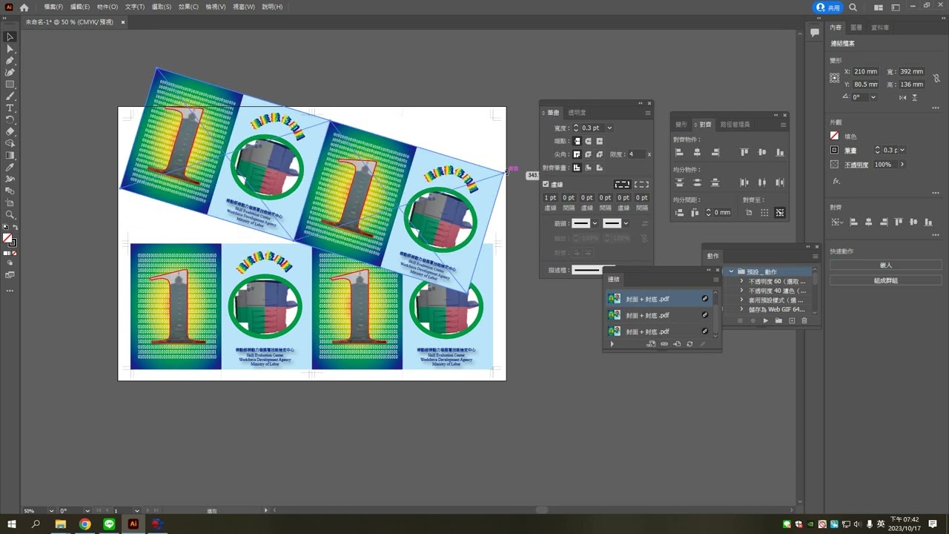Expand opacity arrow in Properties panel
Image resolution: width=949 pixels, height=534 pixels.
[x=902, y=165]
